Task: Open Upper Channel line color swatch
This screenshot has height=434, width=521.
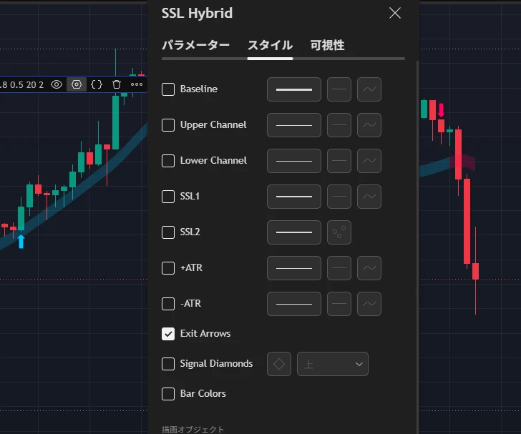Action: [294, 125]
